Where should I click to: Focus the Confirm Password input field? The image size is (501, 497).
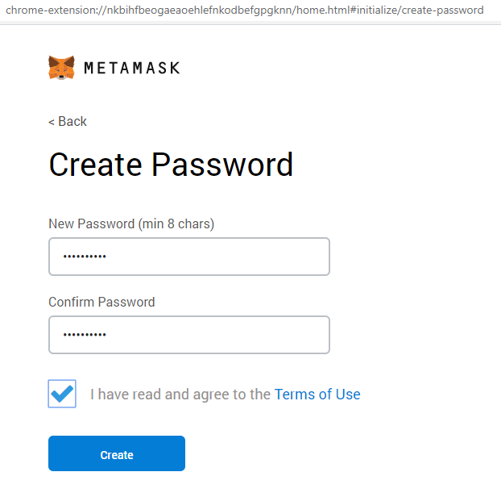189,335
